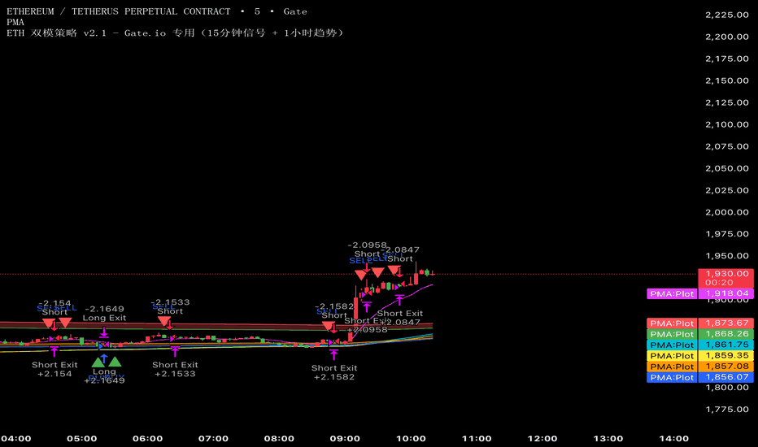Image resolution: width=758 pixels, height=447 pixels.
Task: Click the red Short triangle near -2.1533
Action: 164,323
